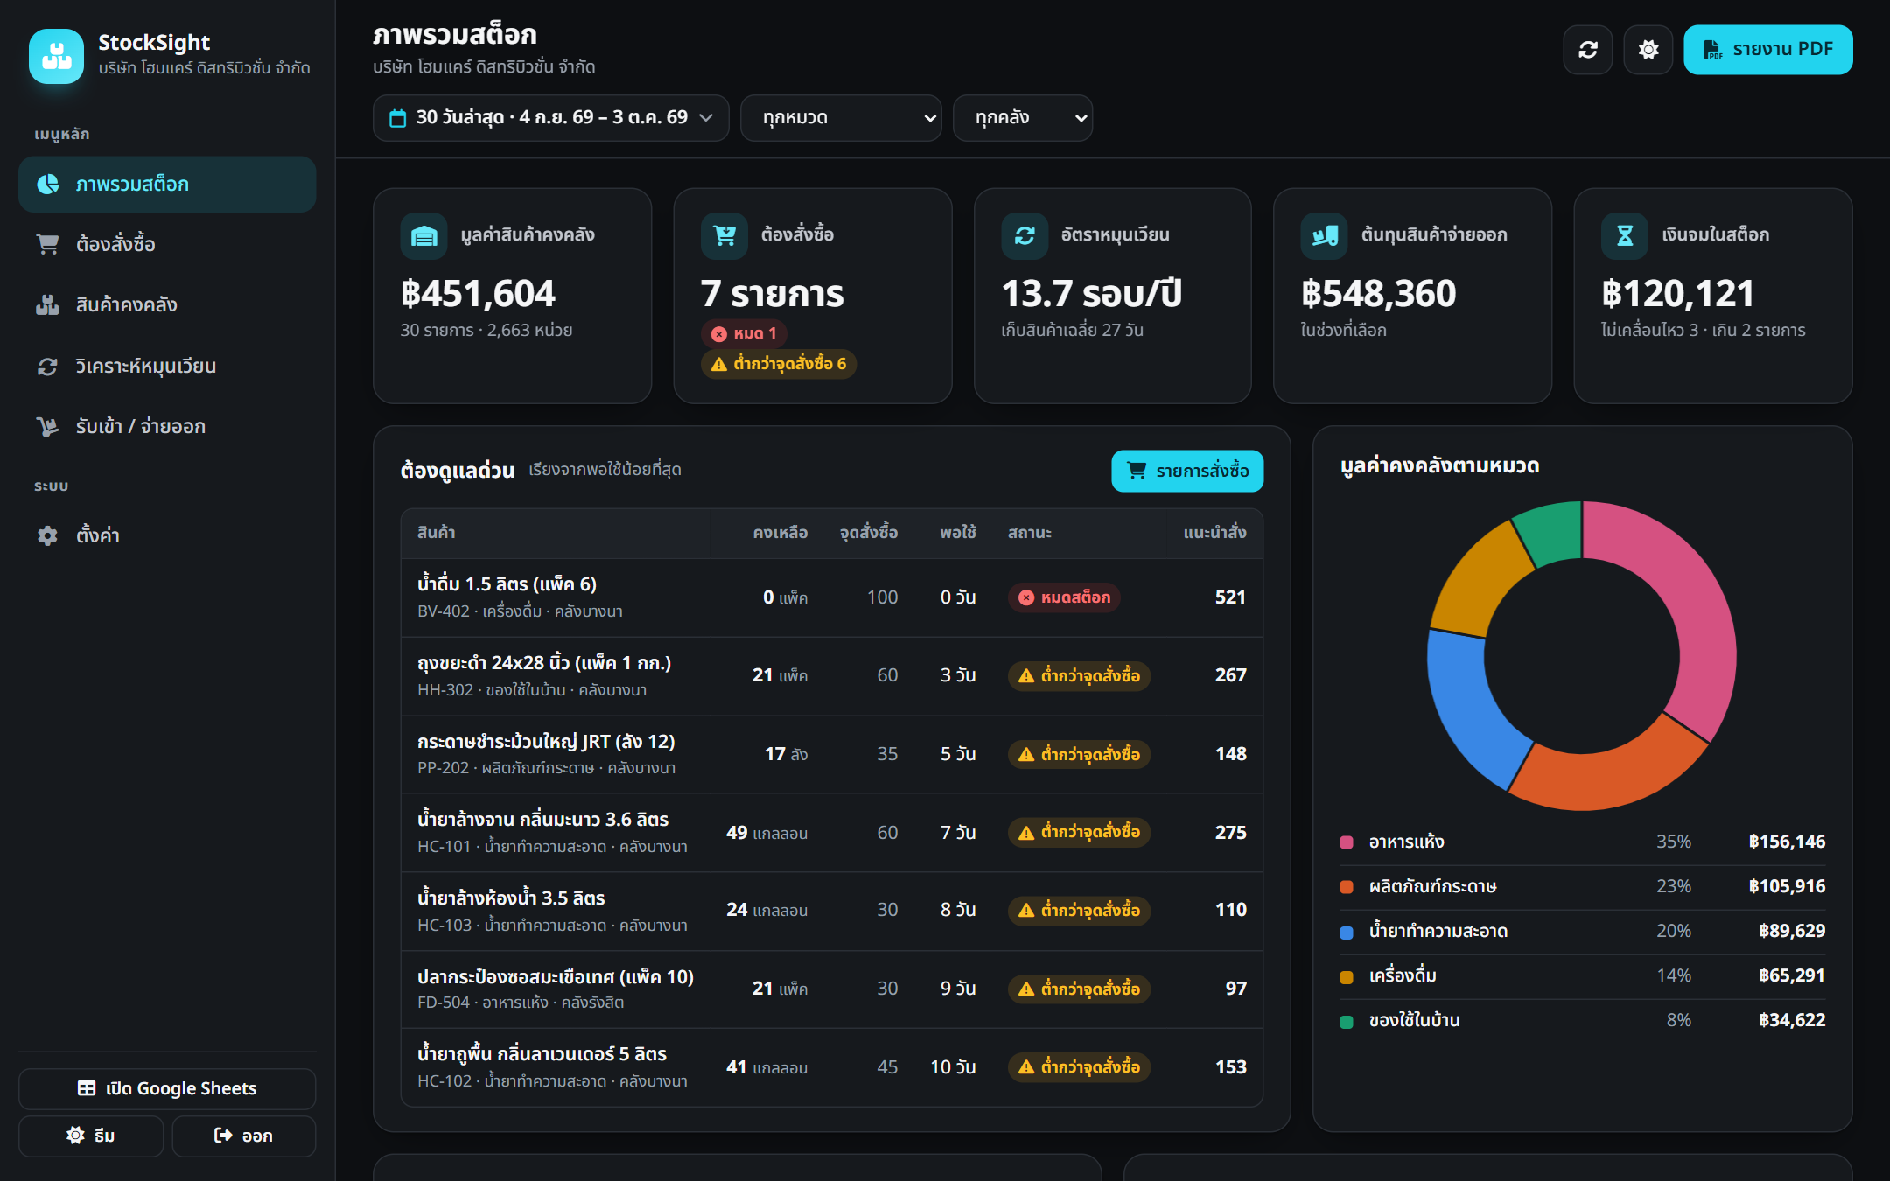Open ตั้งค่า in the sidebar
The height and width of the screenshot is (1181, 1890).
click(x=167, y=535)
